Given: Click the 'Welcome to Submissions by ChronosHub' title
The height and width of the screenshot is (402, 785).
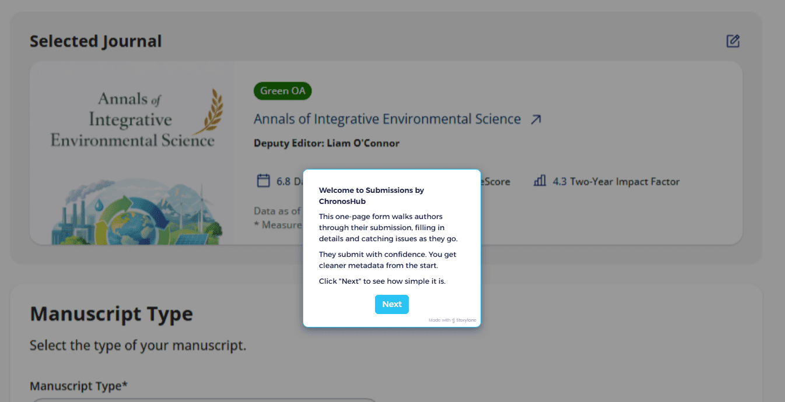Looking at the screenshot, I should point(371,196).
